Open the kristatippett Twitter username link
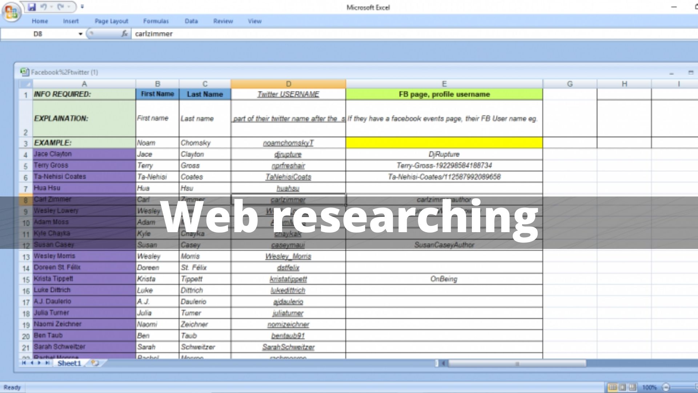 tap(288, 279)
